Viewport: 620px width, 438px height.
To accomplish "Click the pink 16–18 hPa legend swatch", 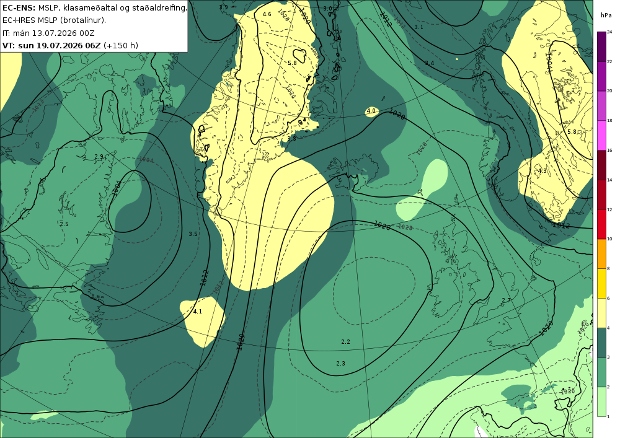I will pyautogui.click(x=601, y=136).
